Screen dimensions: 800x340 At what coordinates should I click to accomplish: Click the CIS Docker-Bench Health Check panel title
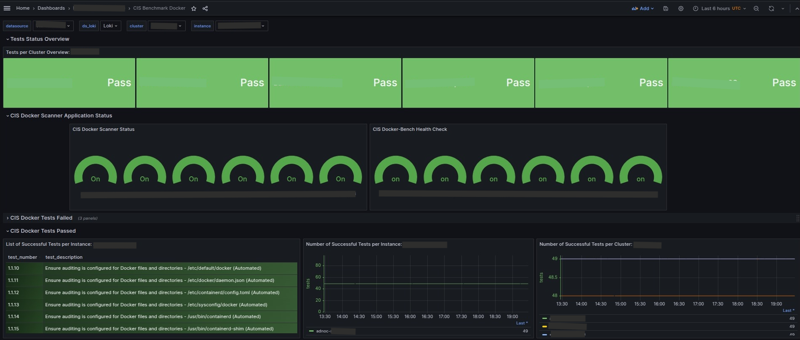(410, 129)
